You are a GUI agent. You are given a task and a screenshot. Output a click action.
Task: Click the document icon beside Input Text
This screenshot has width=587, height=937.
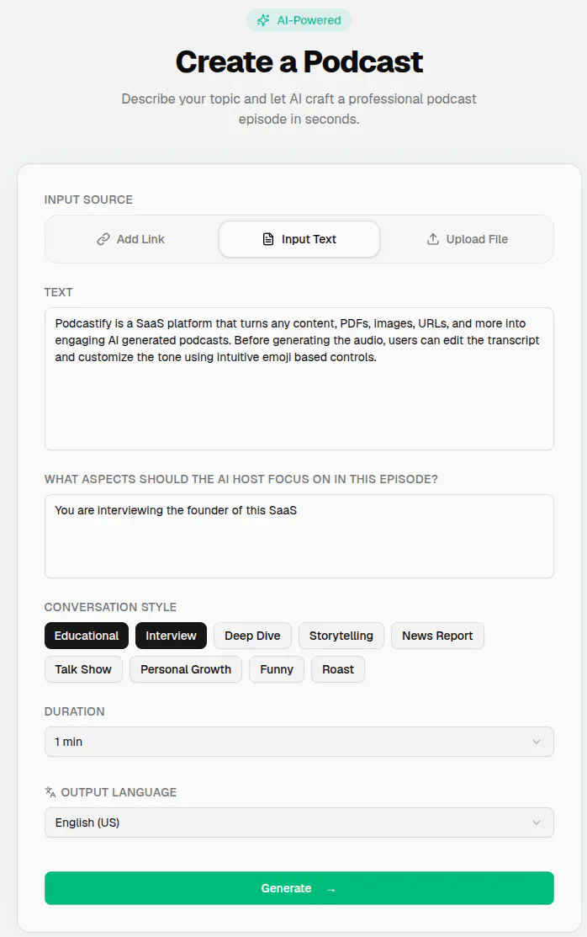click(x=269, y=239)
